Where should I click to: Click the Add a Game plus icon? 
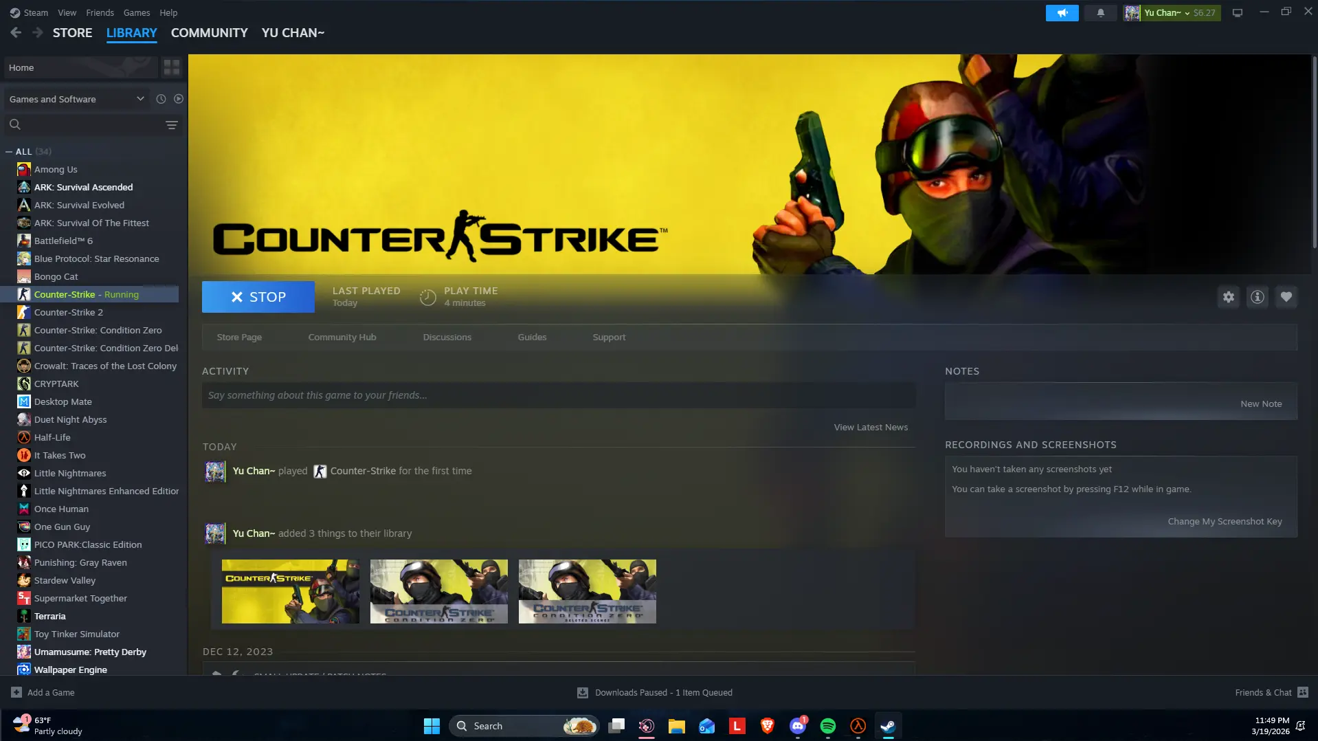[x=16, y=692]
